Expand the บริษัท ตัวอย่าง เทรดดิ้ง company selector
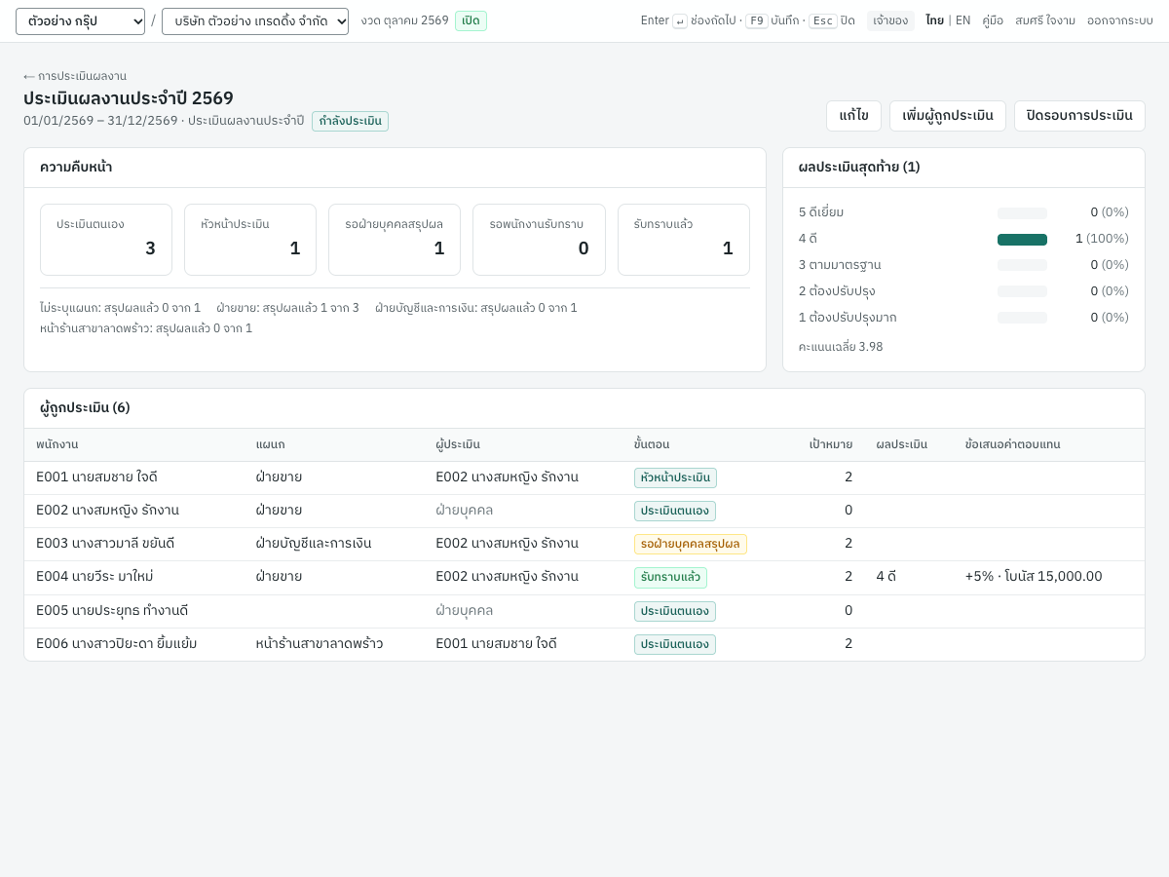 click(x=255, y=21)
